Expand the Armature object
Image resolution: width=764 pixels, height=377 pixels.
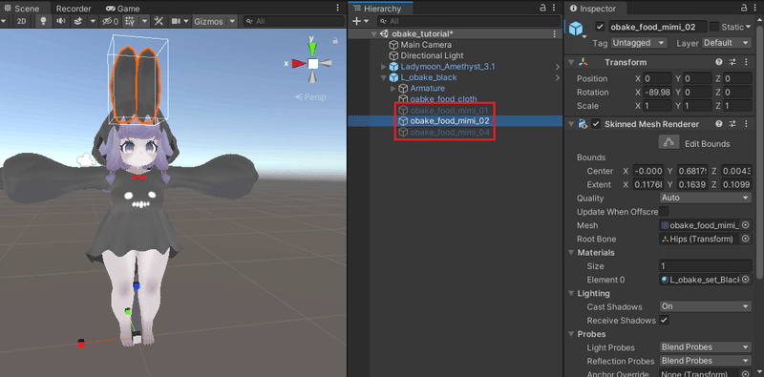pos(393,88)
